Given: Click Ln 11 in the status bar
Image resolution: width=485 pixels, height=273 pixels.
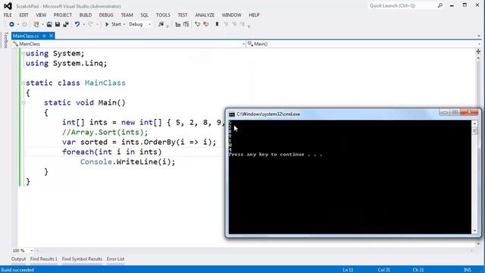Looking at the screenshot, I should coord(348,270).
